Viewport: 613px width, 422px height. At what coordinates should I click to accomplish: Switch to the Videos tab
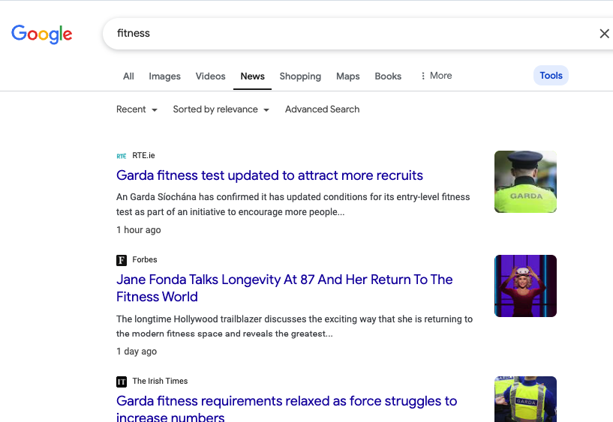click(210, 76)
